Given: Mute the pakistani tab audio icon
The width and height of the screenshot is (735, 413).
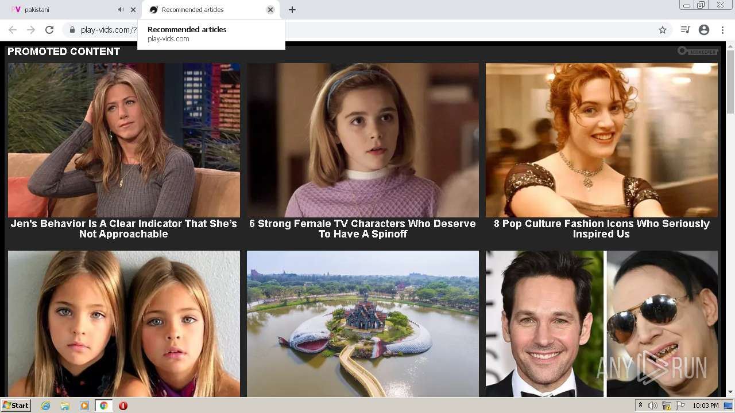Looking at the screenshot, I should [121, 10].
